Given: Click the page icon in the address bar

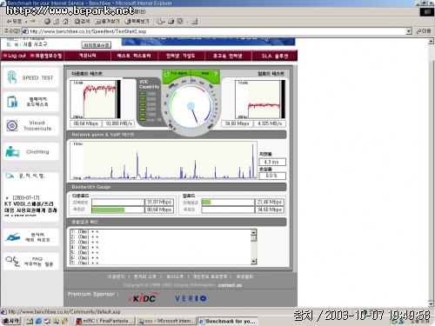Looking at the screenshot, I should 25,31.
